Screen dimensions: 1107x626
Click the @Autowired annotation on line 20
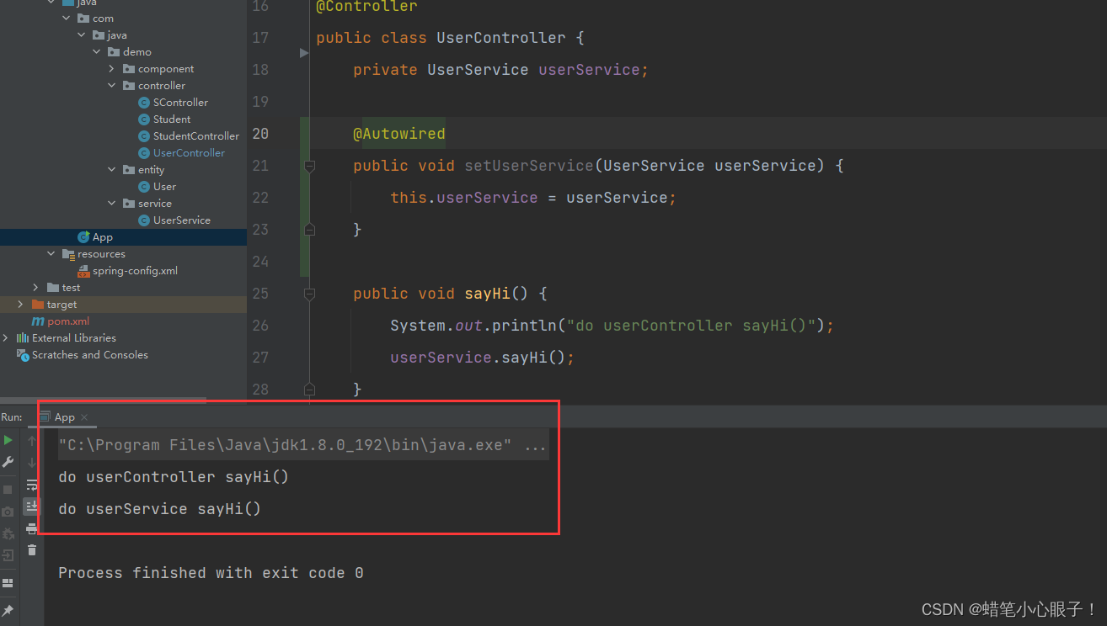tap(398, 134)
